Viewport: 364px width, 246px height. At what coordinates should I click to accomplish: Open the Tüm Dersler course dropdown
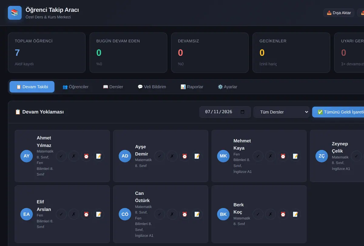pos(281,112)
